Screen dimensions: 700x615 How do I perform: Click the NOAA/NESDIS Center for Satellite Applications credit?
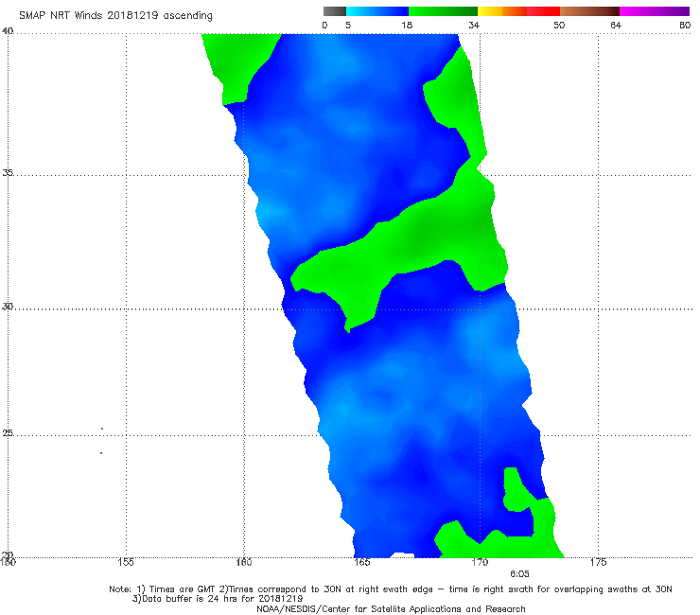pyautogui.click(x=391, y=609)
